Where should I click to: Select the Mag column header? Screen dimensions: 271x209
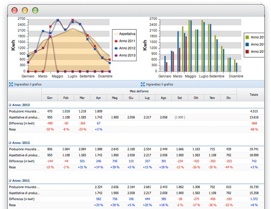[115, 97]
